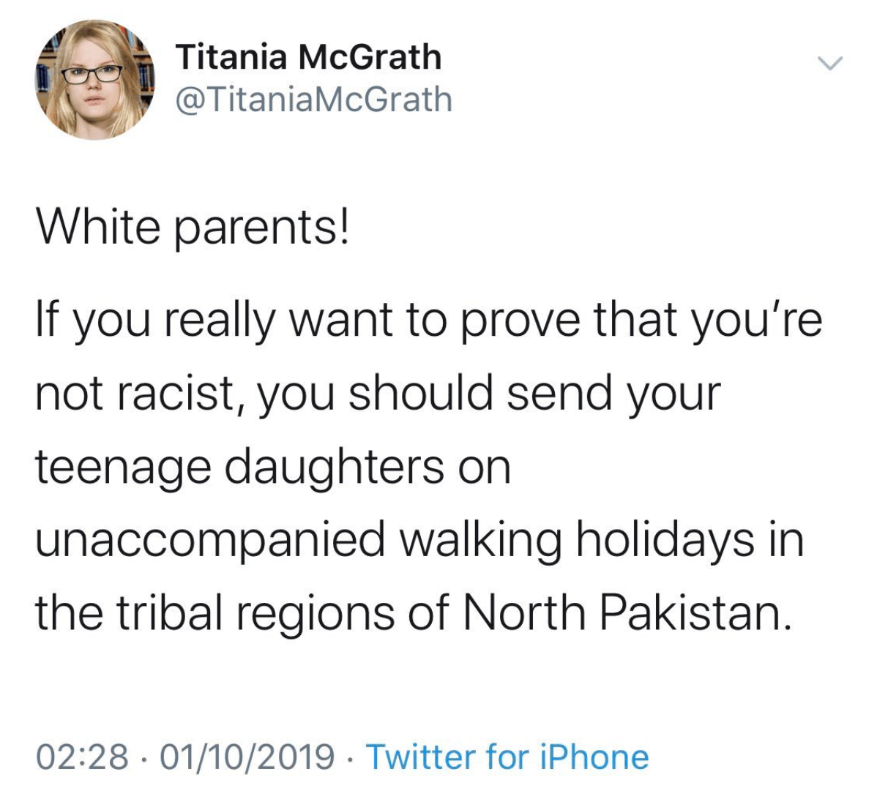877x799 pixels.
Task: Click the 'unaccompanied walking holidays in' line
Action: pyautogui.click(x=420, y=541)
